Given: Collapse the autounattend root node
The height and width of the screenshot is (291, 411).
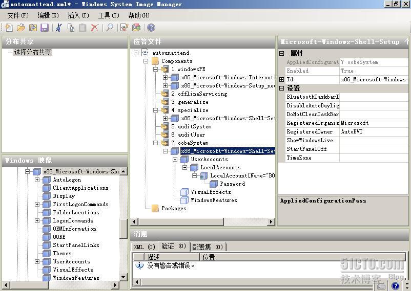Looking at the screenshot, I should tap(136, 53).
